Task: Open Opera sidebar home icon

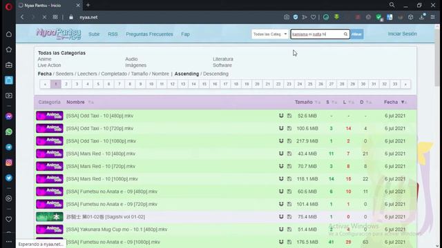Action: pos(9,34)
